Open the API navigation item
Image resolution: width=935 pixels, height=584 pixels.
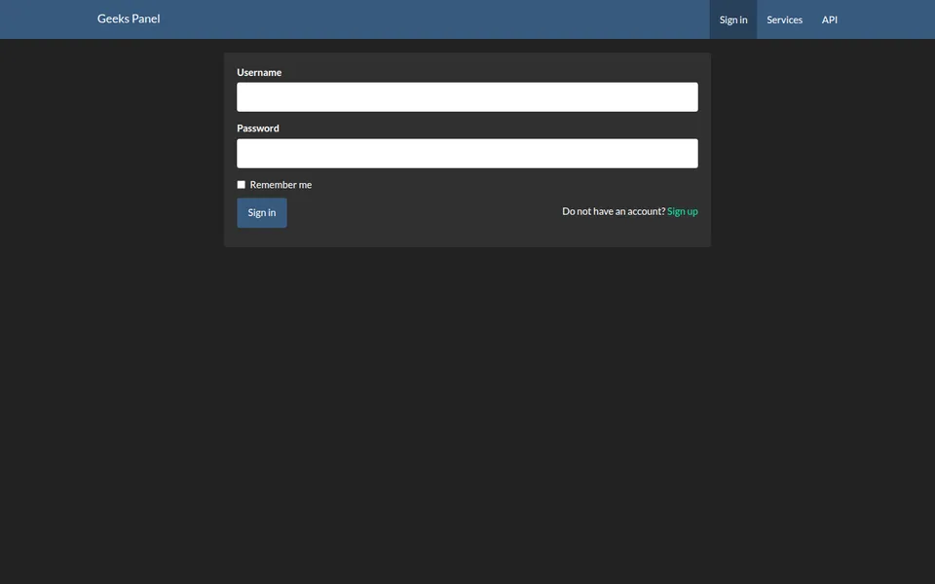pyautogui.click(x=830, y=19)
